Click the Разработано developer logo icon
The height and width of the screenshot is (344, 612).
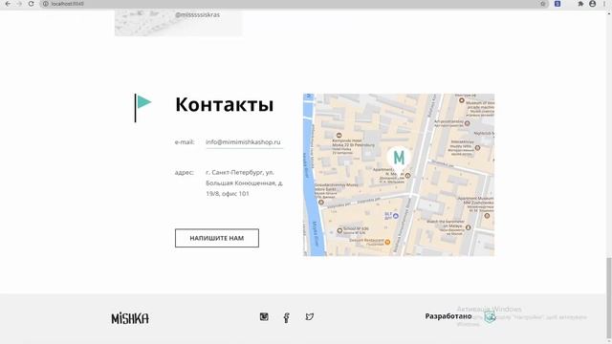(x=490, y=316)
